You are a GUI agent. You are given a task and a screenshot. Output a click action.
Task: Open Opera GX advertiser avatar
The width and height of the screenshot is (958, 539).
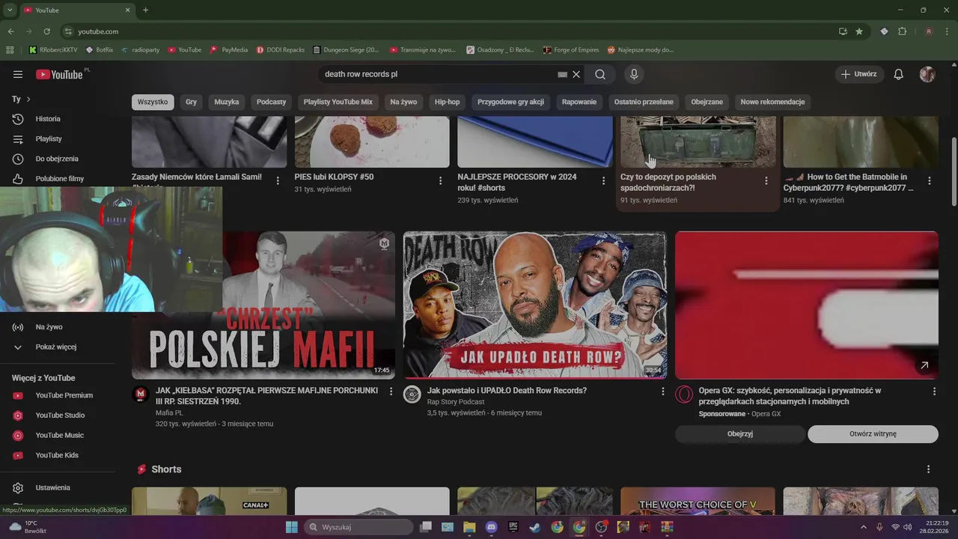pyautogui.click(x=683, y=395)
